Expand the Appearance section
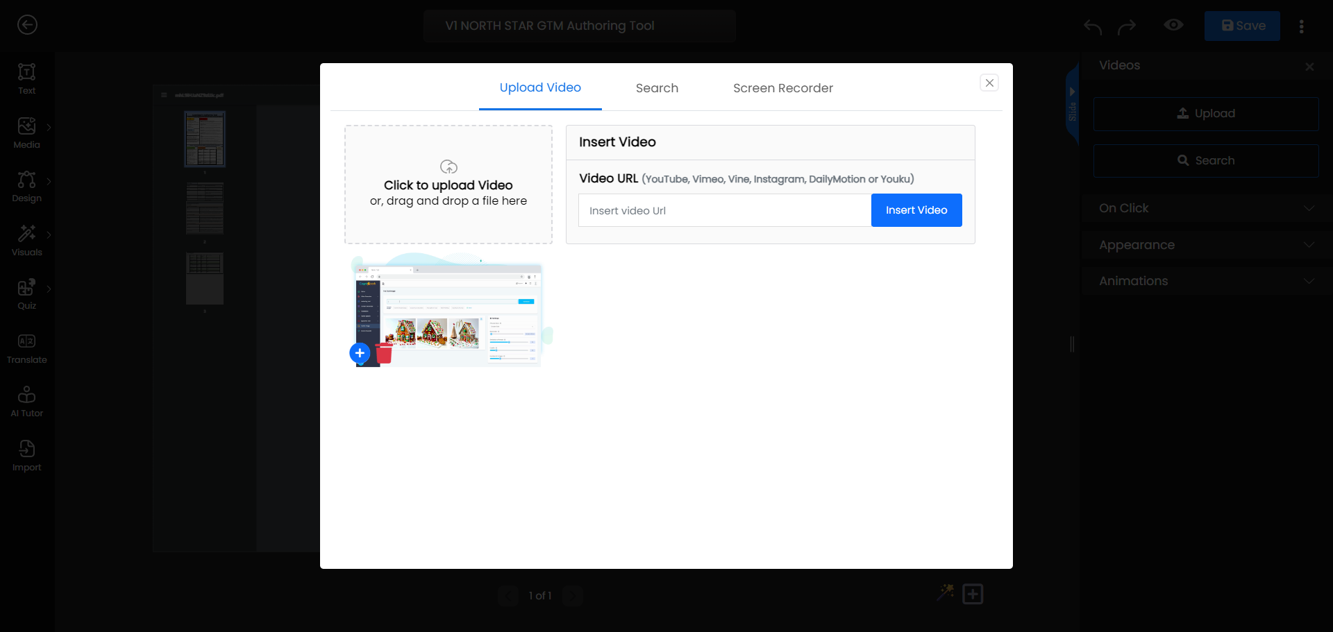 coord(1207,245)
